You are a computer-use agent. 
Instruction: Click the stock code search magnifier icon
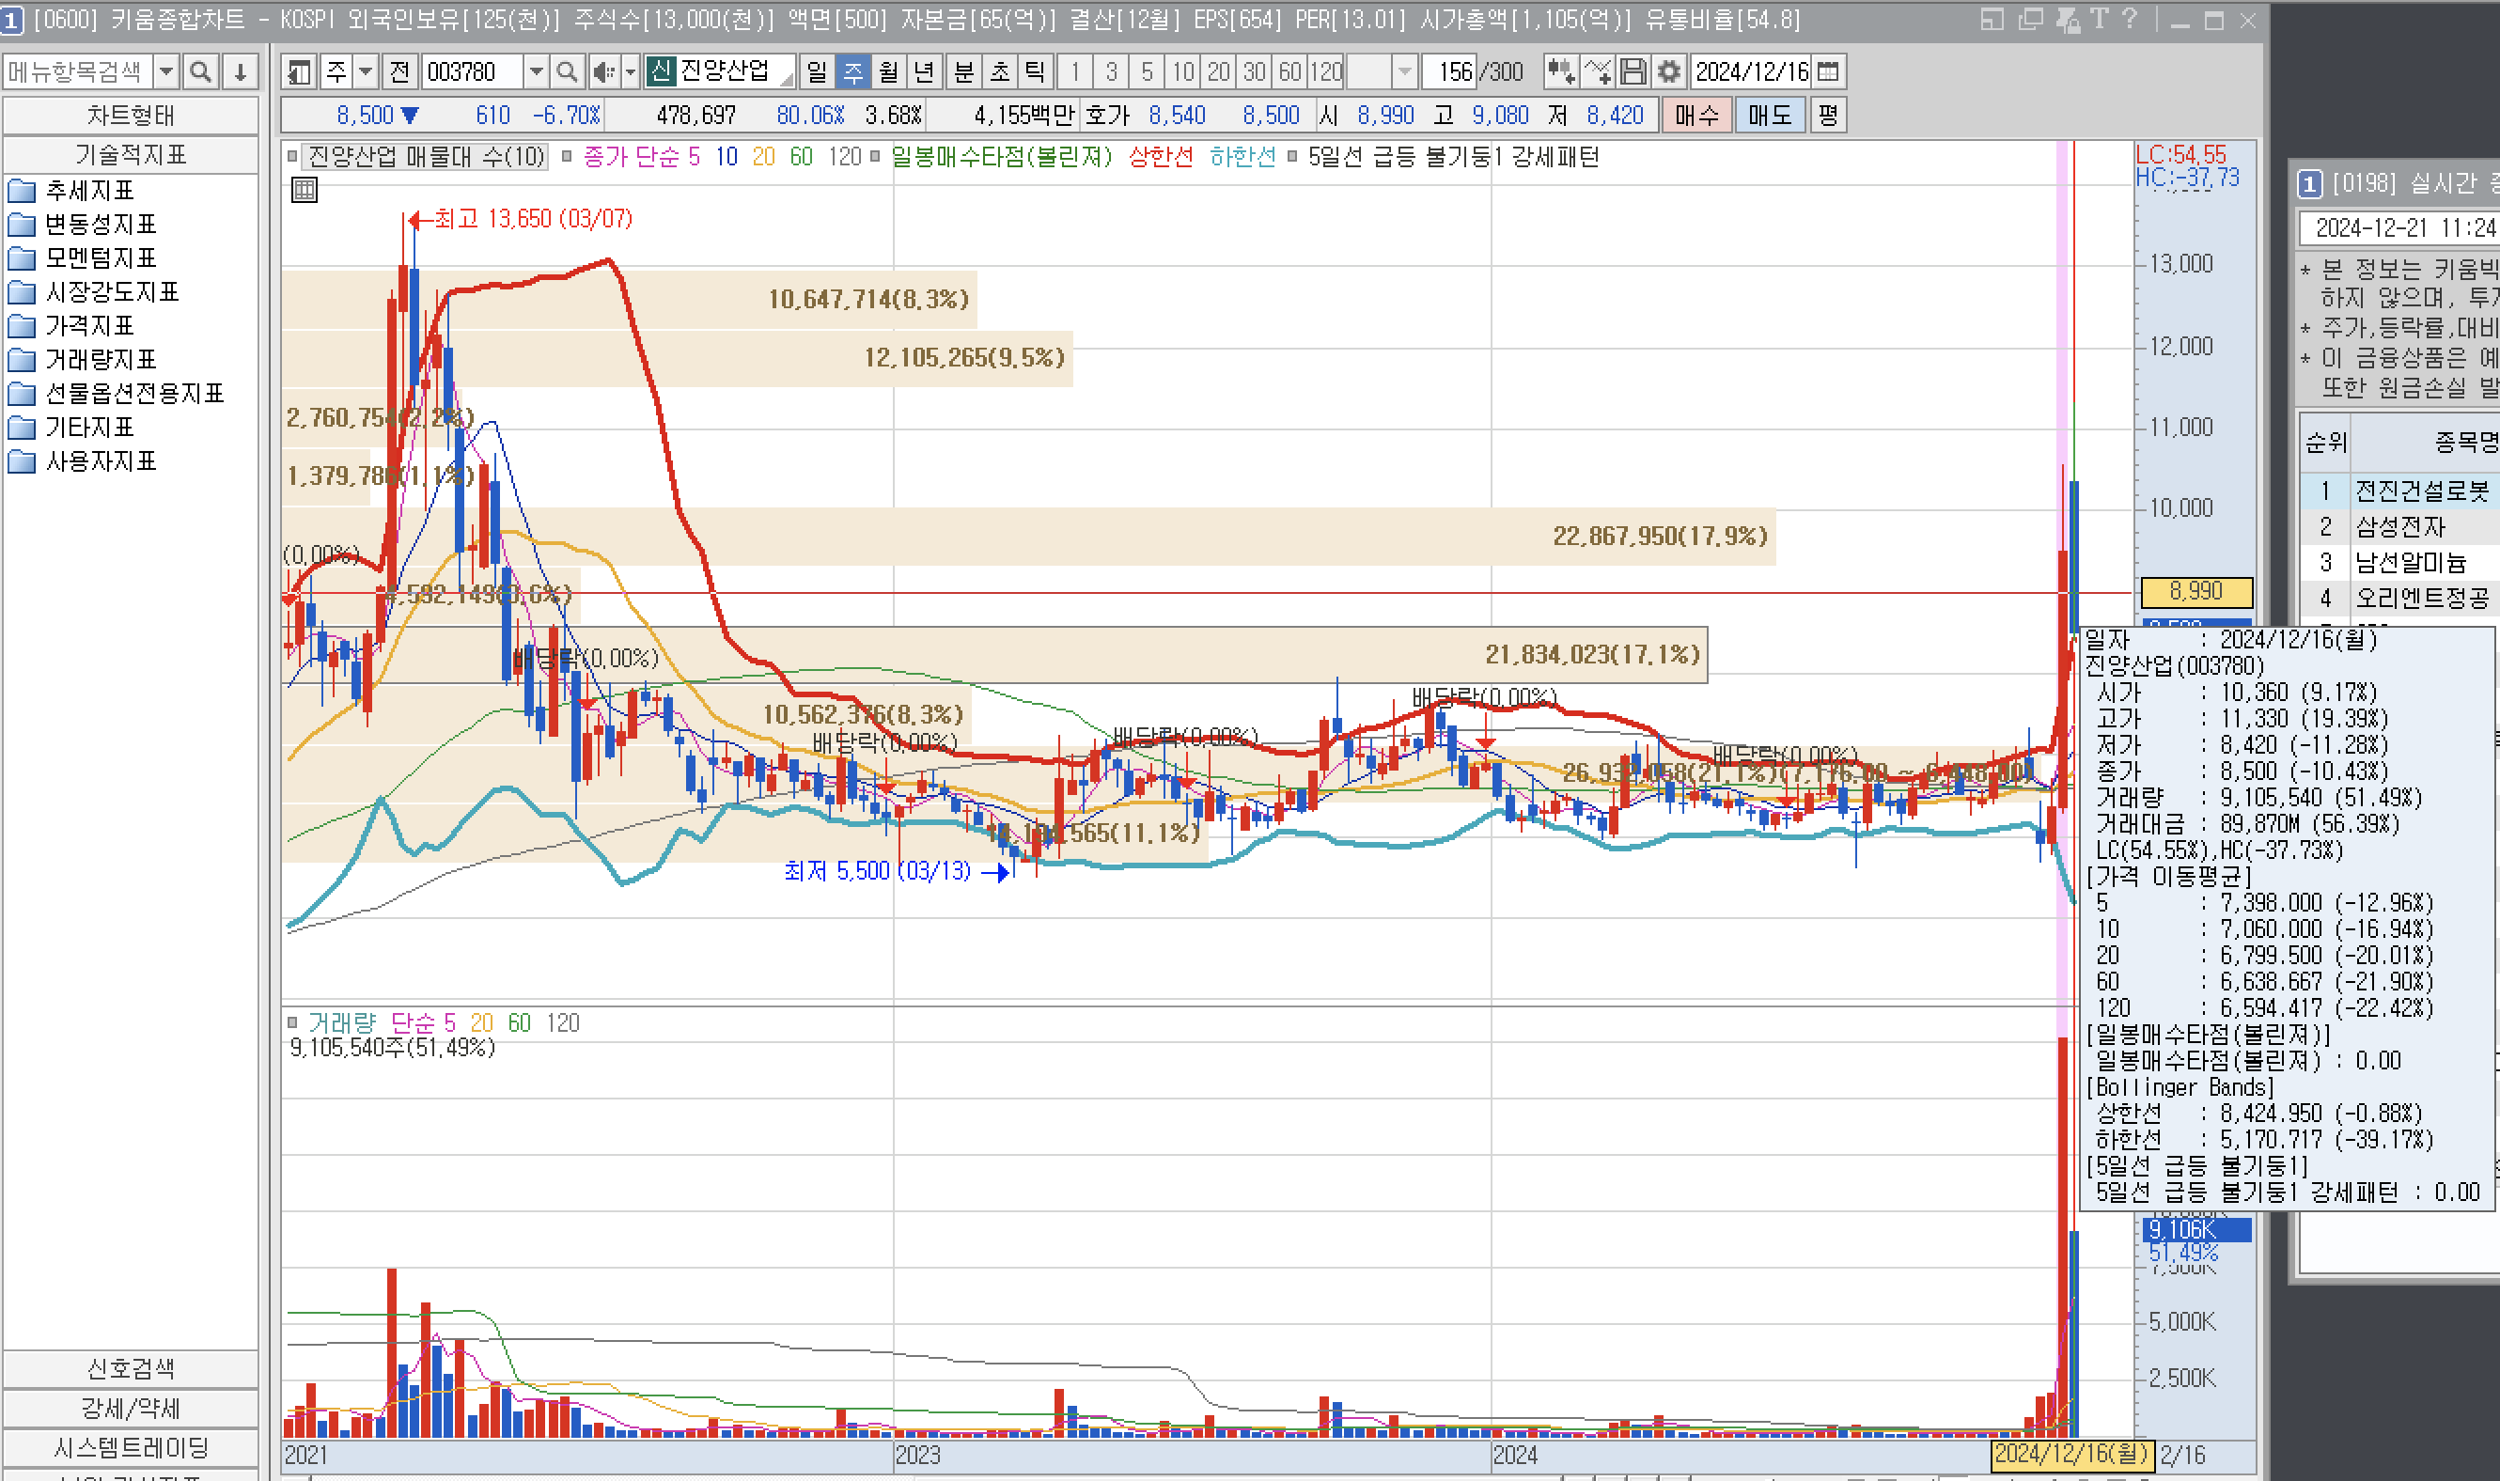point(566,71)
